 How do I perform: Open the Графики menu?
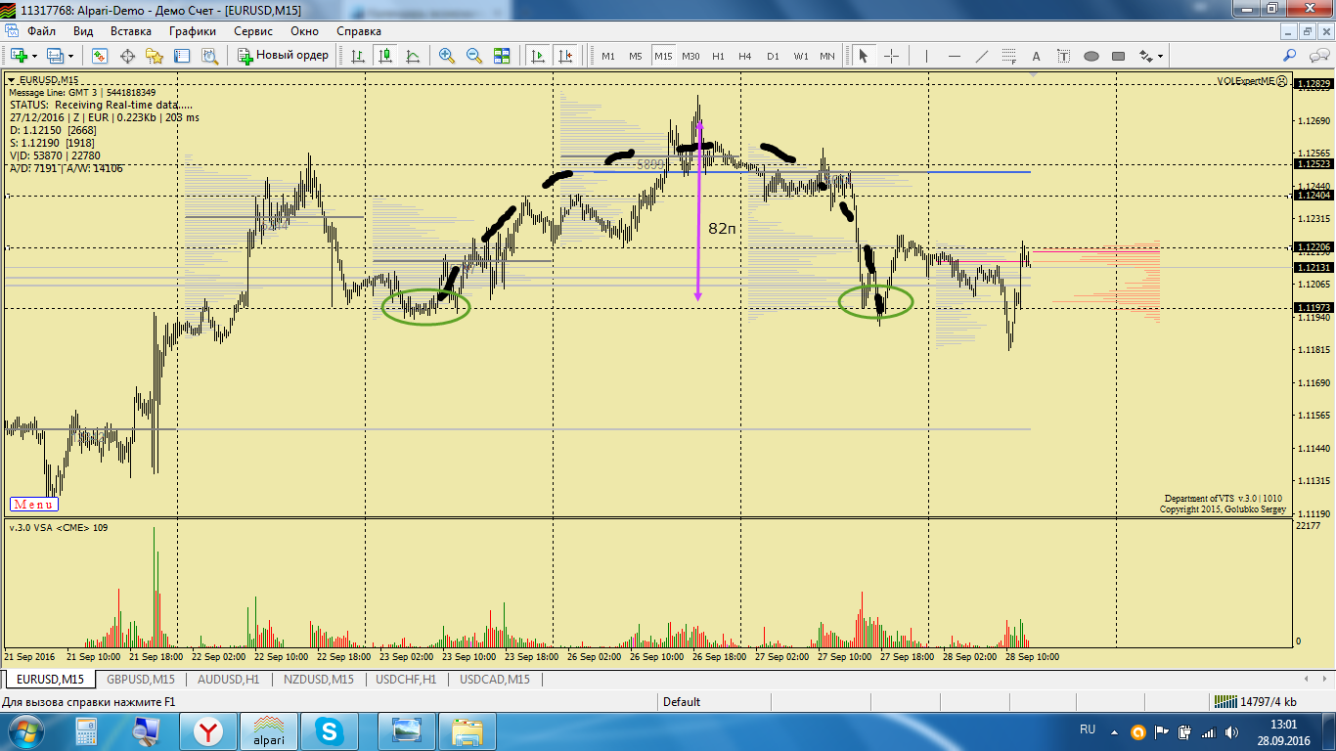point(193,31)
